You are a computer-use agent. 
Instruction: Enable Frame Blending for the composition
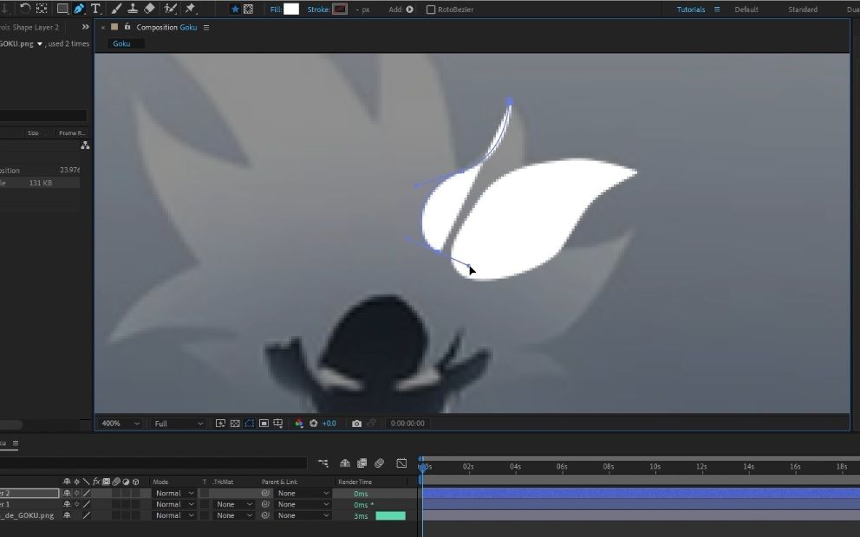point(362,463)
